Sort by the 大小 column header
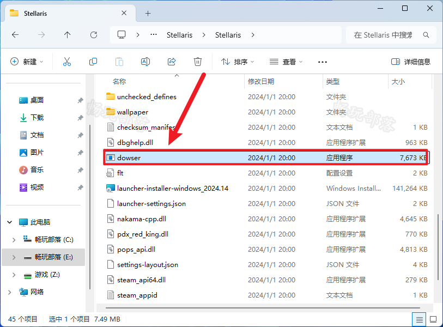The width and height of the screenshot is (443, 327). [x=398, y=82]
